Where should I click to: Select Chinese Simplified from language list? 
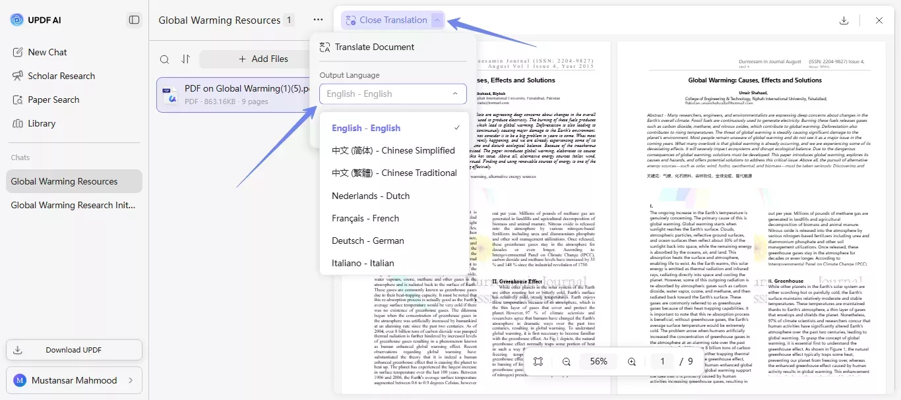(x=393, y=150)
